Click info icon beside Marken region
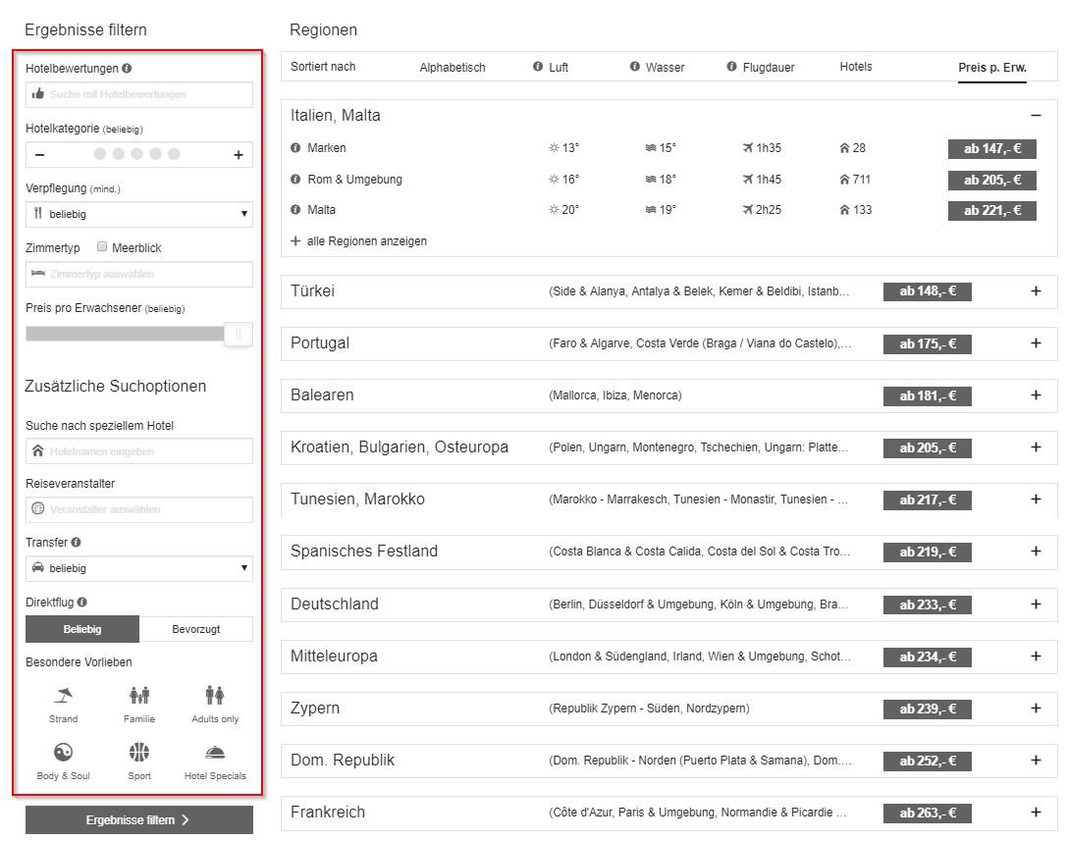 [295, 148]
